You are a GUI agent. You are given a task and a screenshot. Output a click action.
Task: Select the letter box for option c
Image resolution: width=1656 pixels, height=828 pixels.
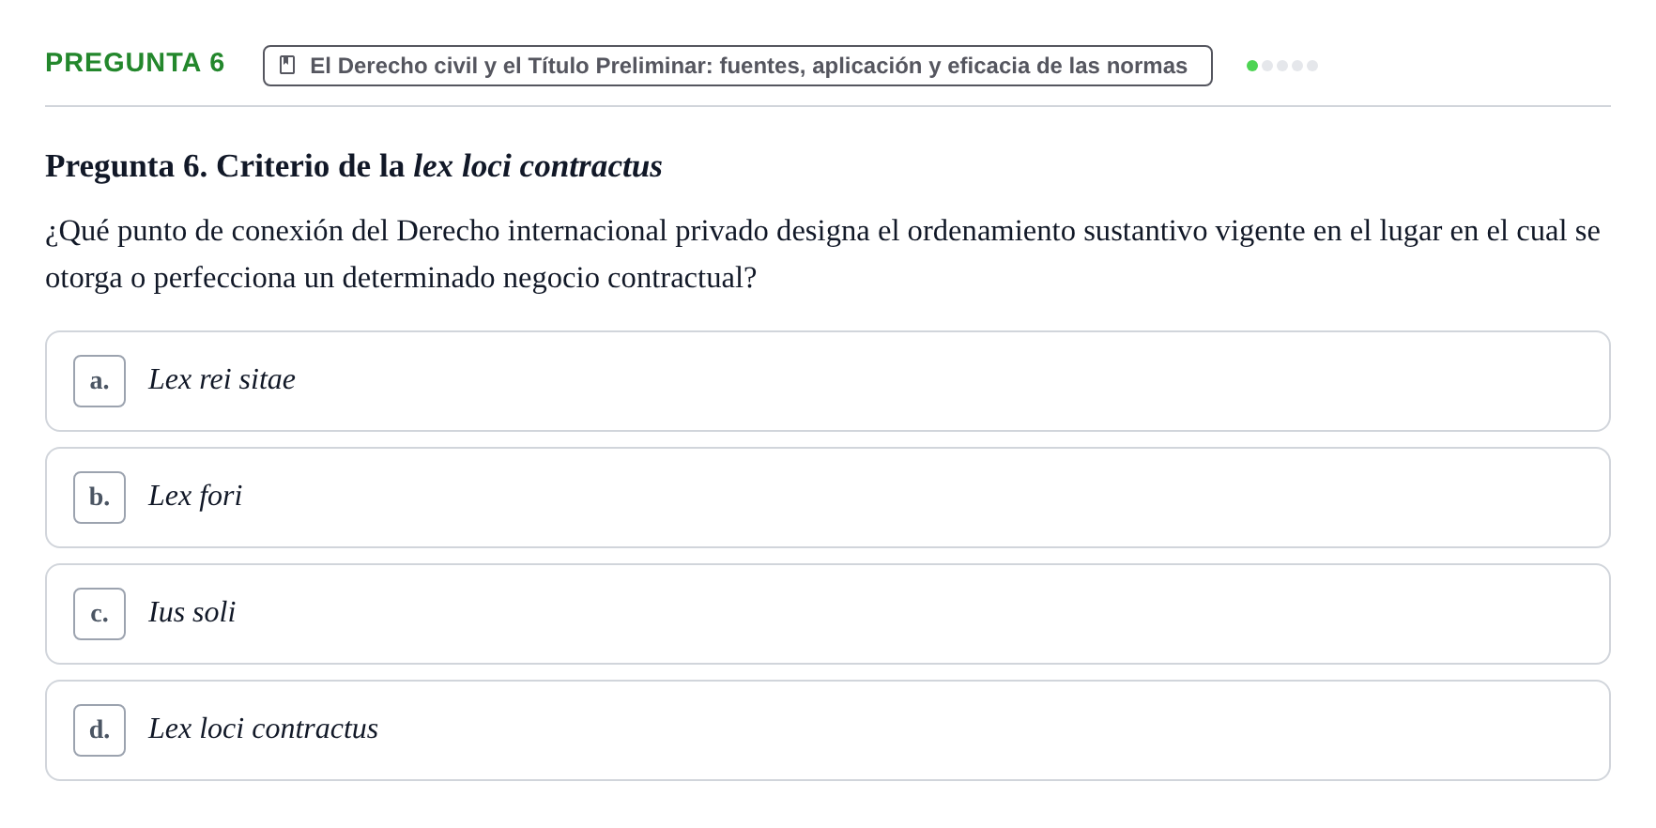[100, 614]
